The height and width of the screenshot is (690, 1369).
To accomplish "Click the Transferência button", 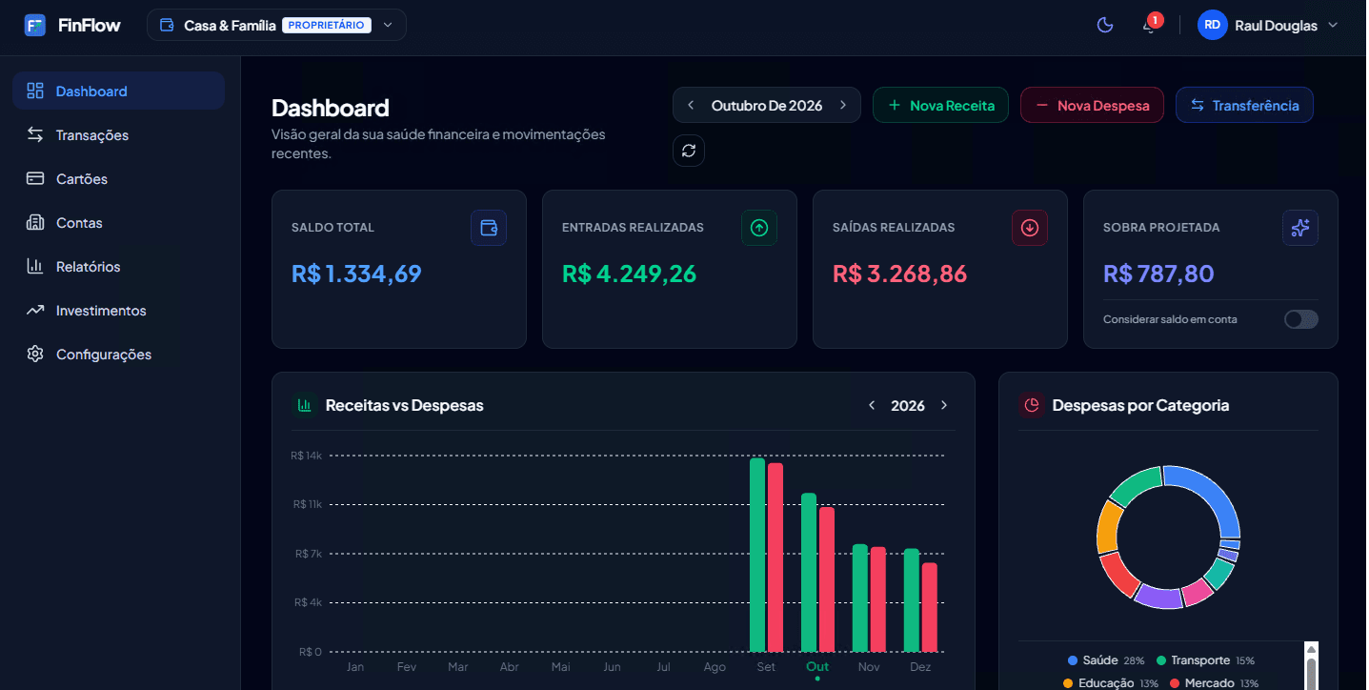I will (x=1244, y=105).
